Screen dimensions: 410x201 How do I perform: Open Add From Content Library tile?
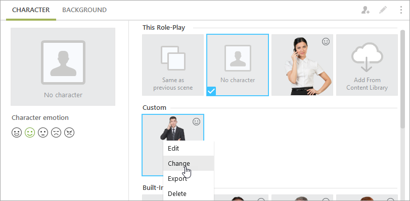click(367, 65)
